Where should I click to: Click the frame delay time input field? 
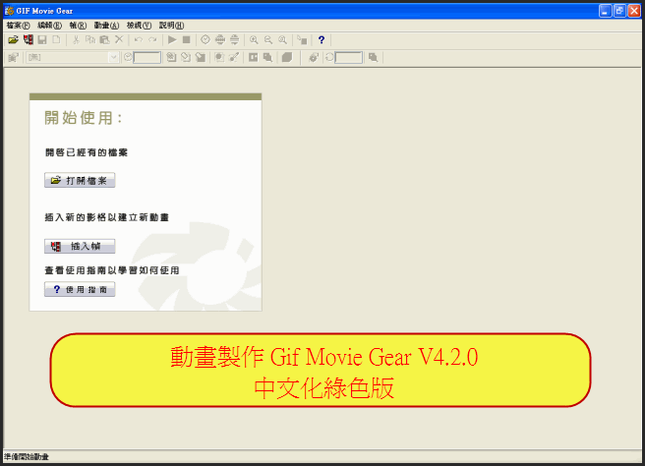click(x=147, y=58)
